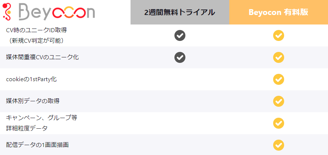Screen dimensions: 328x155
Task: Click gray checkmark for CV時のユニークID取得
Action: point(180,35)
